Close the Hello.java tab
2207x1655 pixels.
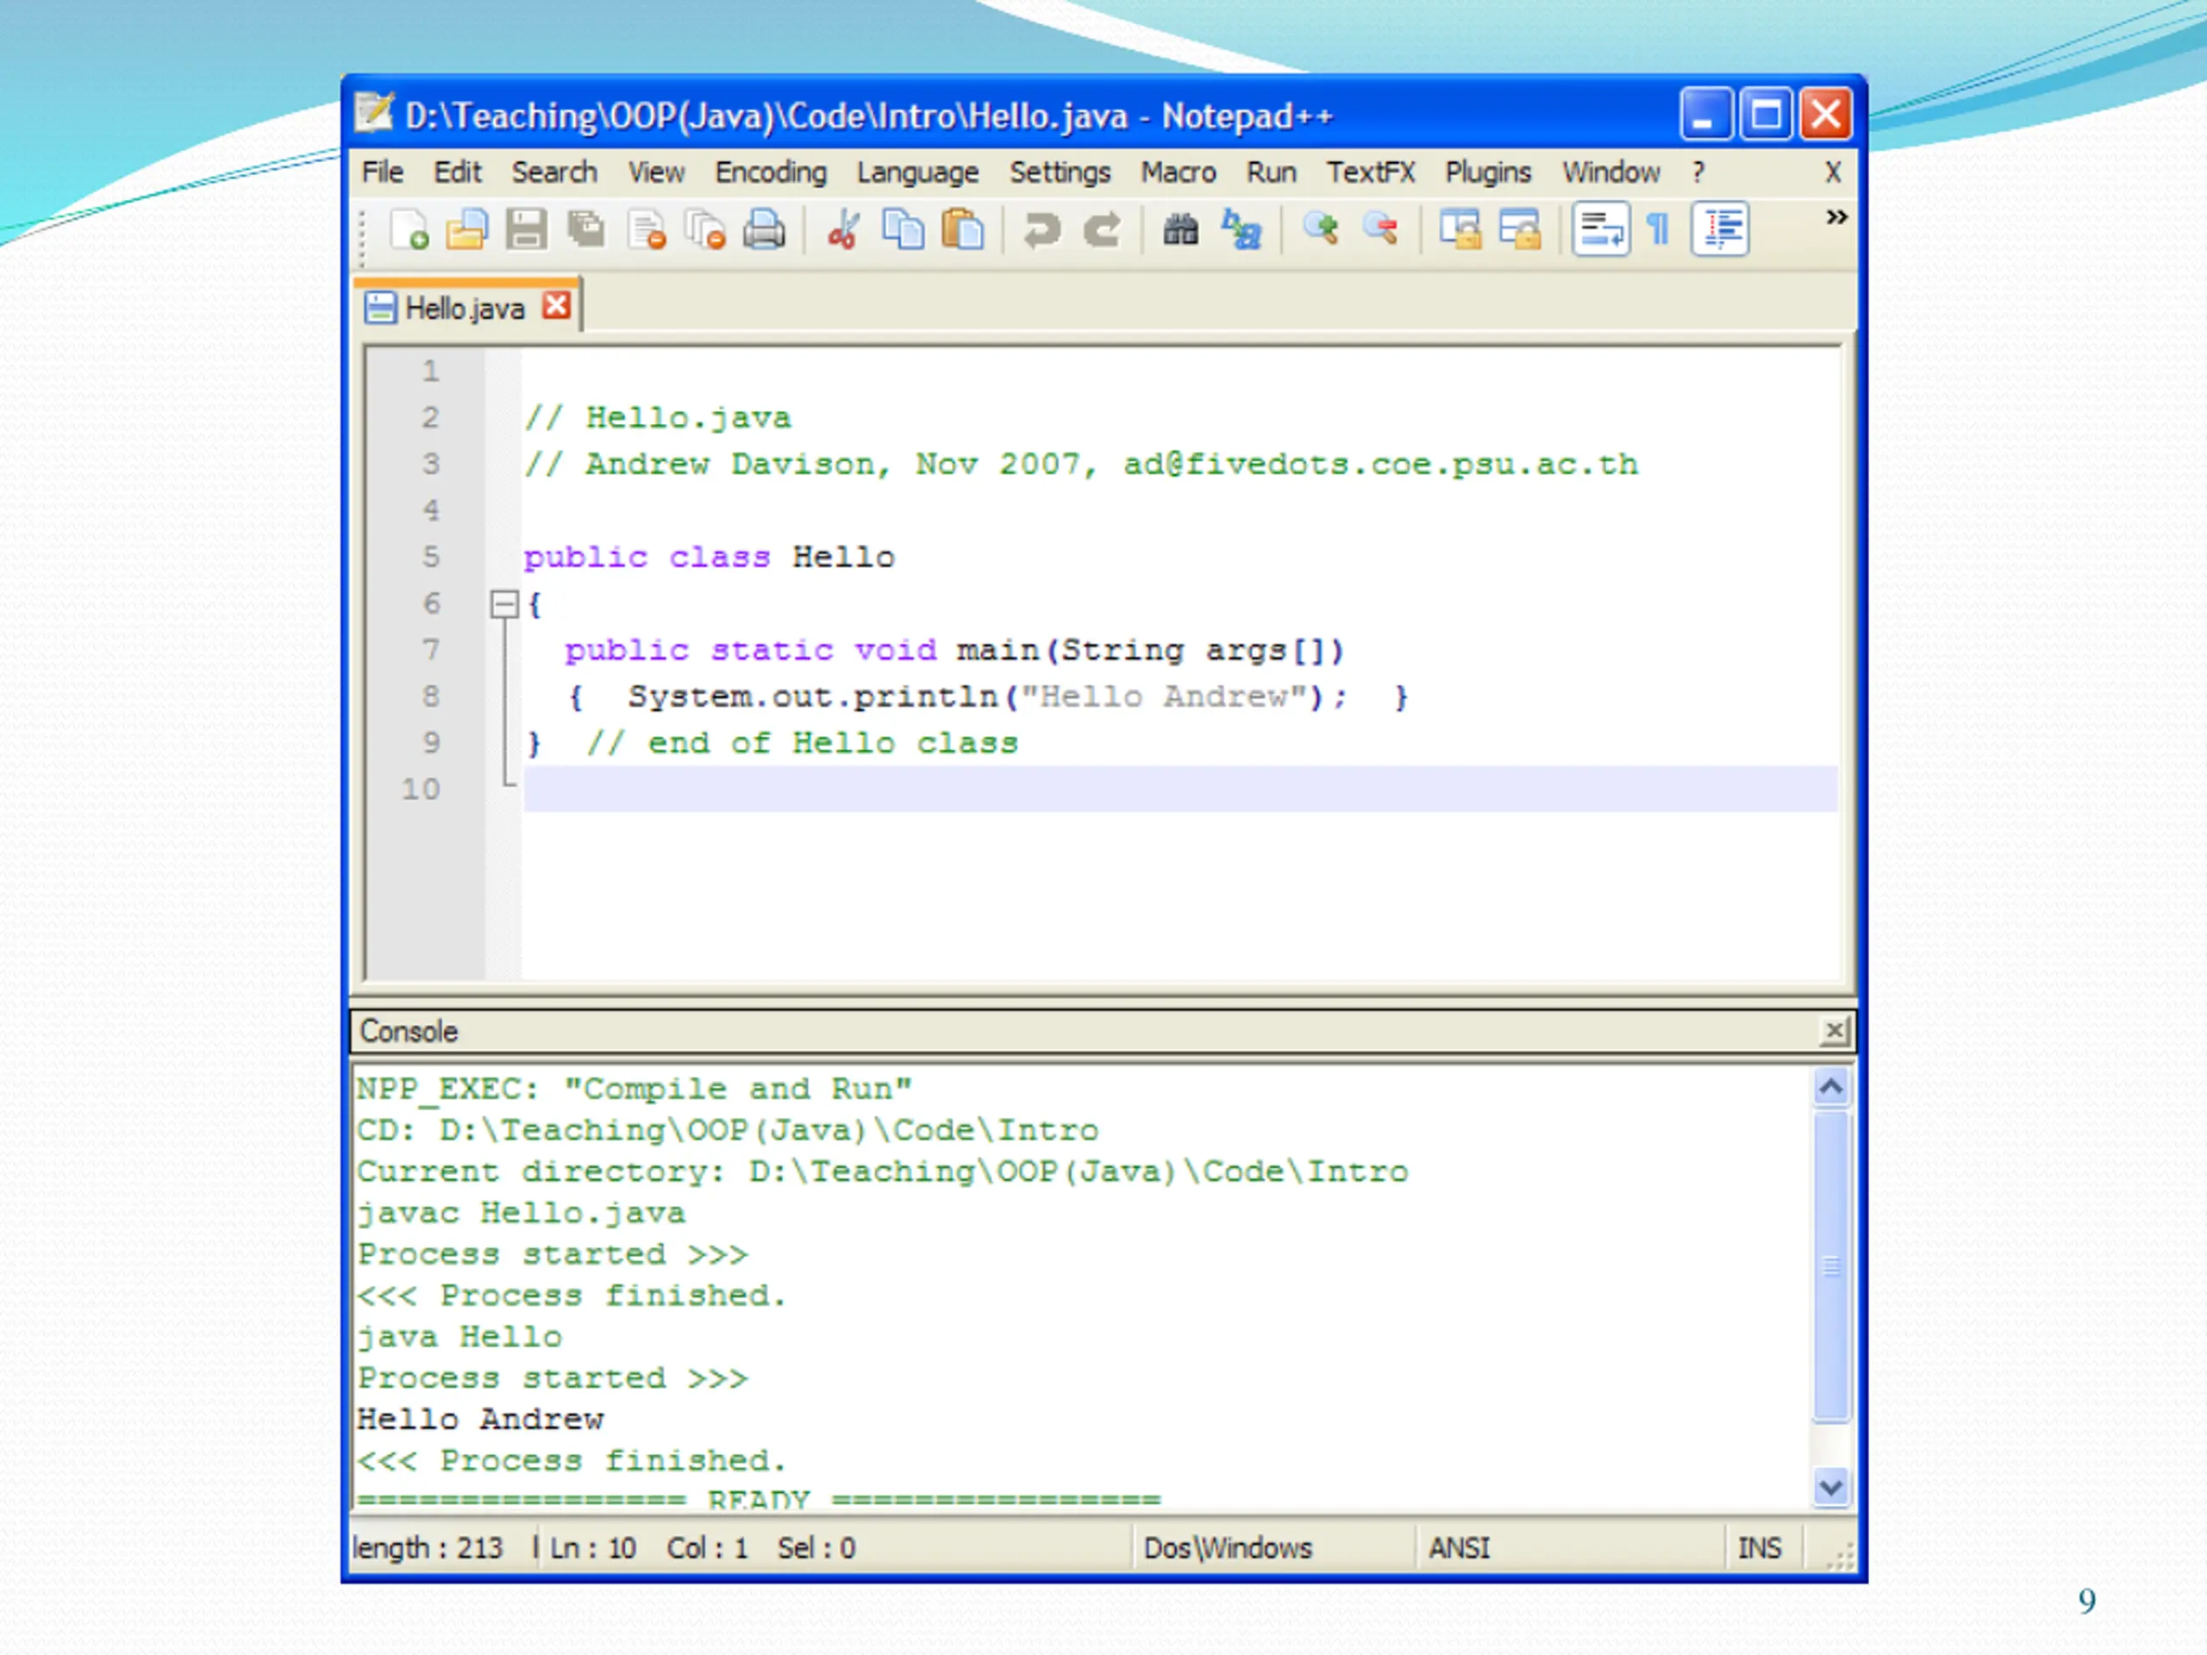pos(557,305)
